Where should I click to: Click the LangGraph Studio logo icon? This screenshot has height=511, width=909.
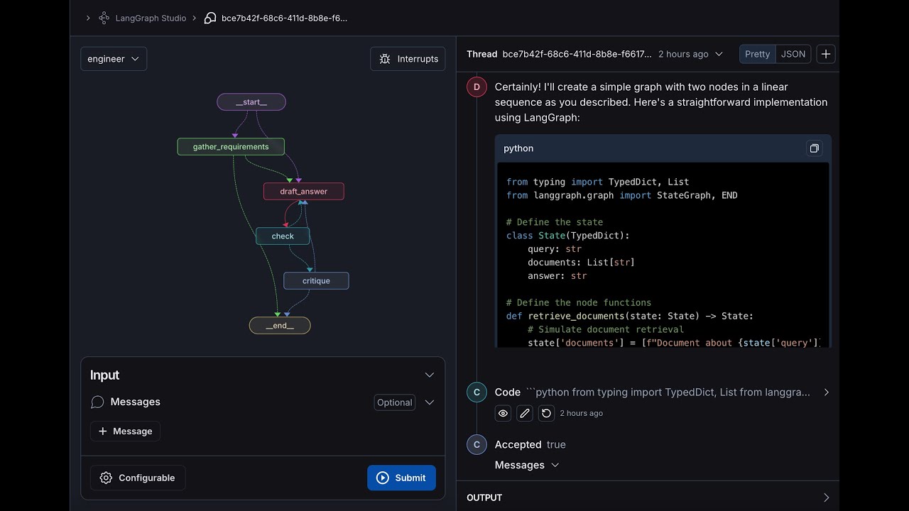click(x=104, y=18)
